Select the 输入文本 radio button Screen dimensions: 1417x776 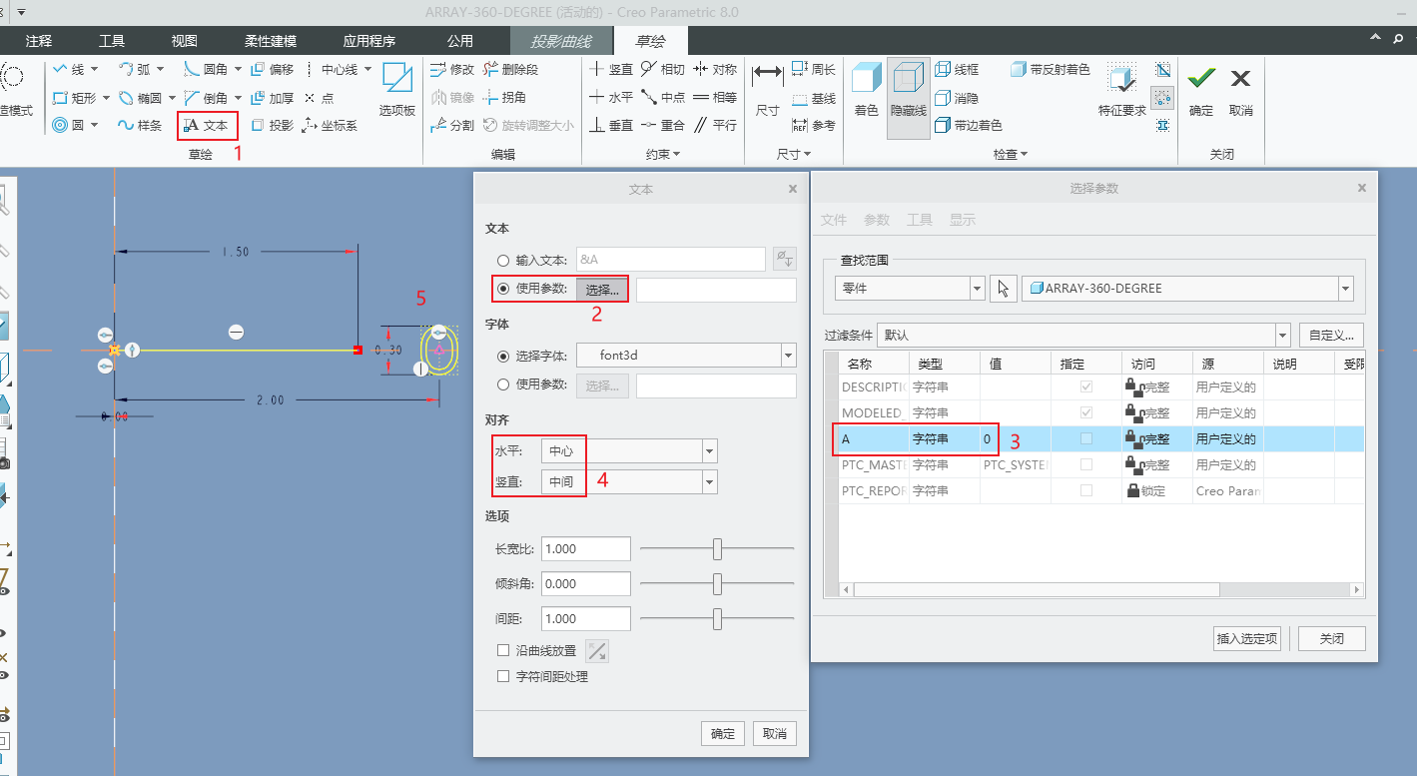[503, 260]
